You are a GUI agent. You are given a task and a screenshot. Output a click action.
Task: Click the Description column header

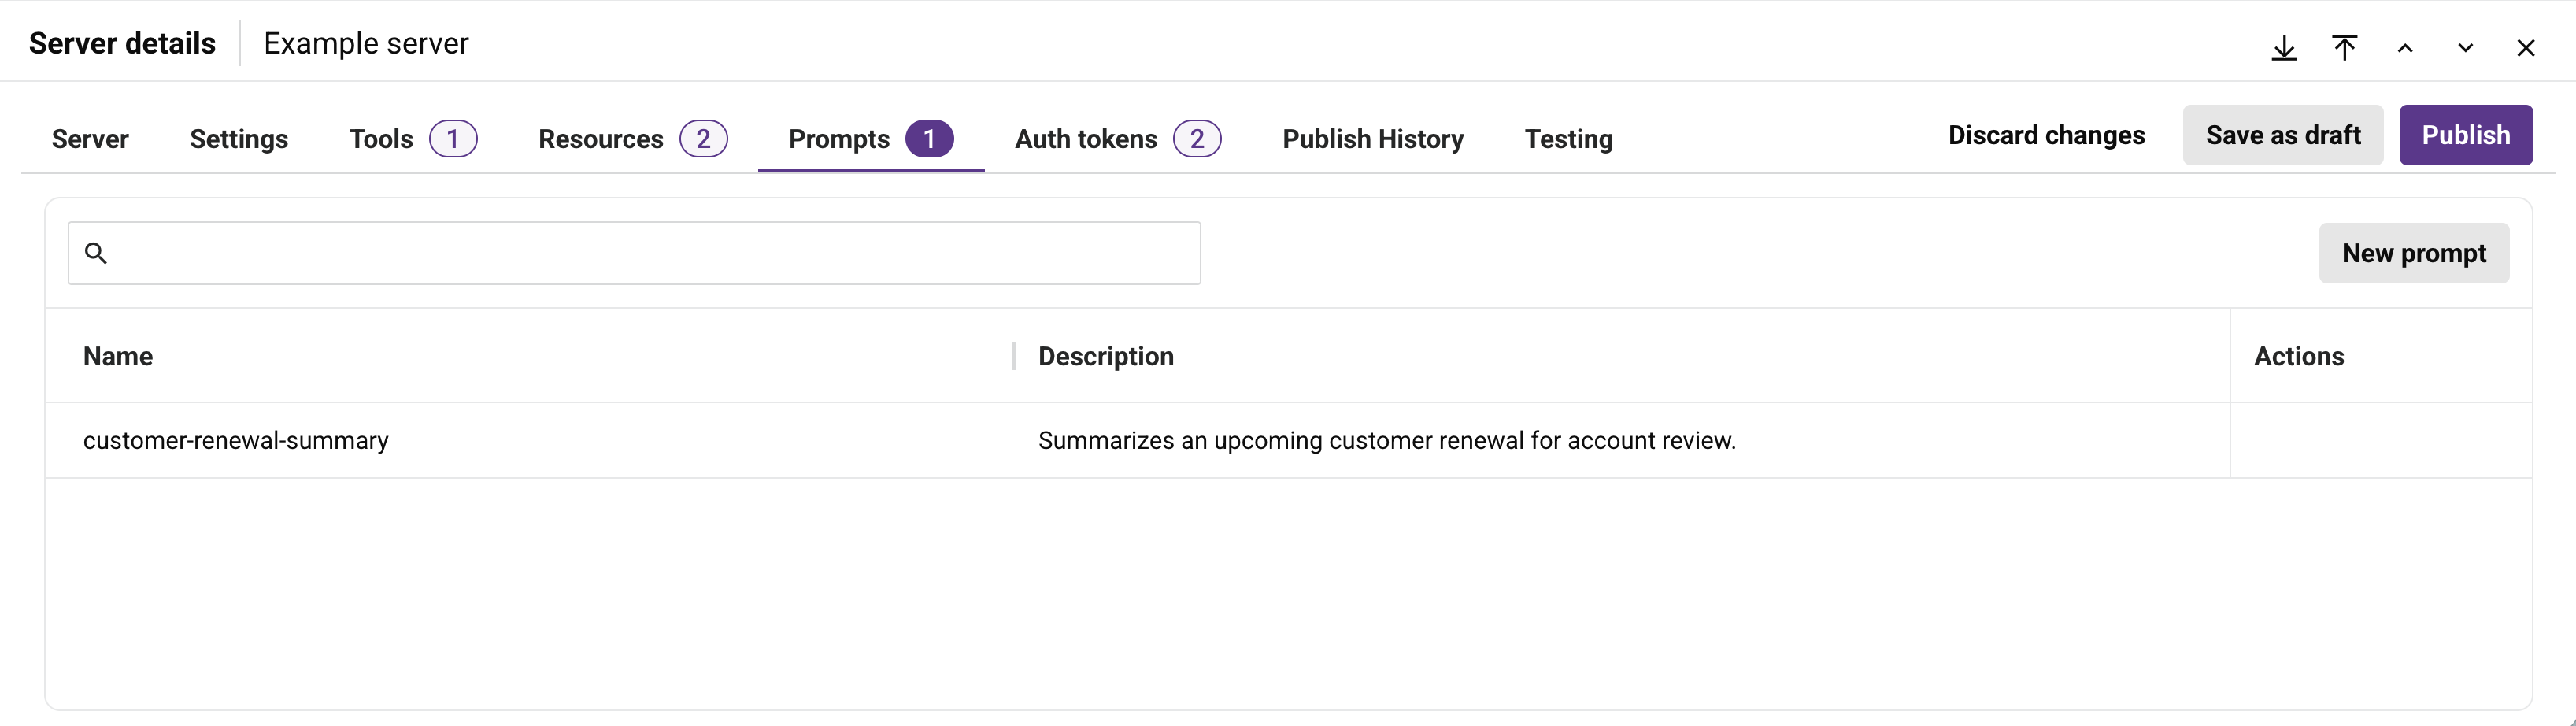(1106, 356)
